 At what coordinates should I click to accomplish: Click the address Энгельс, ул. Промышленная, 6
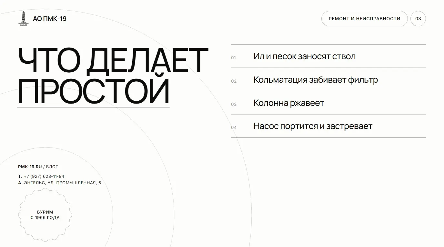(x=63, y=183)
